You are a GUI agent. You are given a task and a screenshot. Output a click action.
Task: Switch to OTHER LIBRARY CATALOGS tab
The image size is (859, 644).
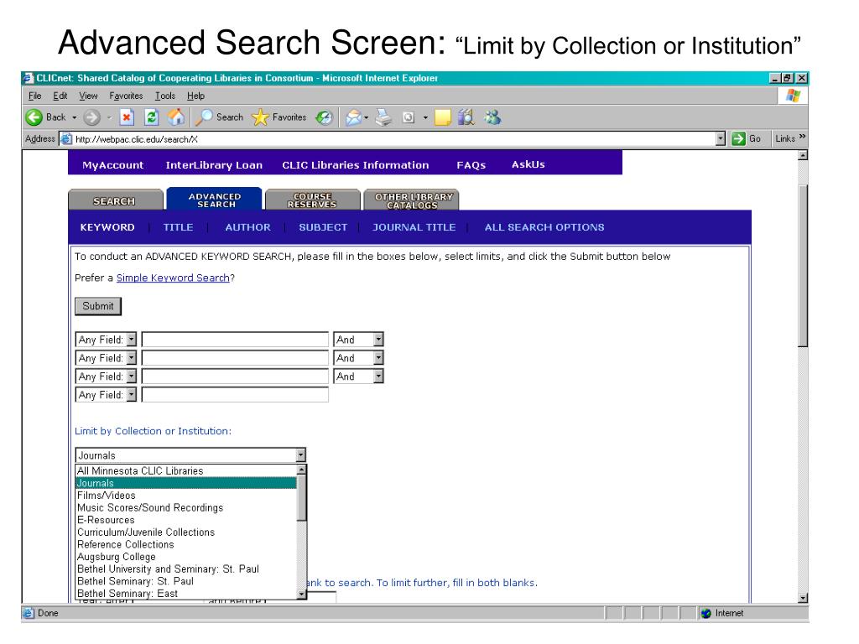[x=413, y=200]
